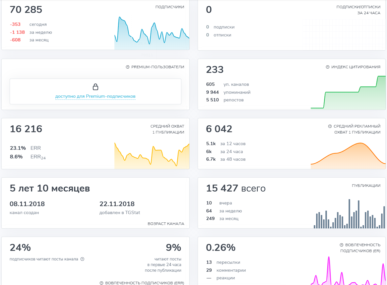Click help icon beside СРЕДНИЙ РЕКЛАМНЫЙ ОХВАТ
Image resolution: width=387 pixels, height=285 pixels.
330,126
